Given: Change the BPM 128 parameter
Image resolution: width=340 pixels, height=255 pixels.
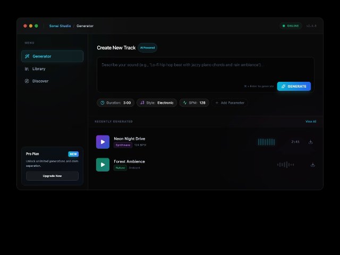Looking at the screenshot, I should tap(194, 103).
